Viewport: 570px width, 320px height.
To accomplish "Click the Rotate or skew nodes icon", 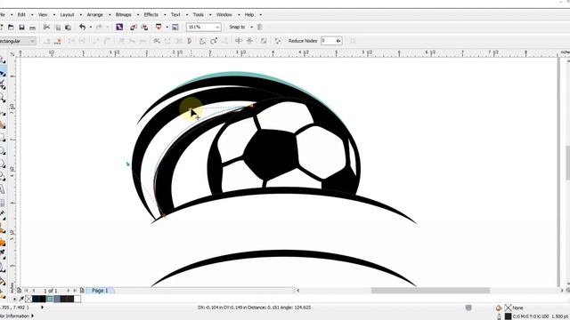I will pyautogui.click(x=214, y=41).
